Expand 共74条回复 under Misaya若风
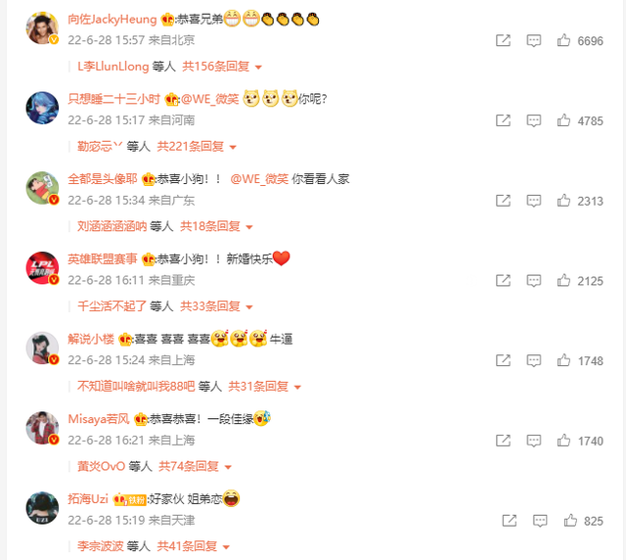626x560 pixels. click(x=195, y=466)
